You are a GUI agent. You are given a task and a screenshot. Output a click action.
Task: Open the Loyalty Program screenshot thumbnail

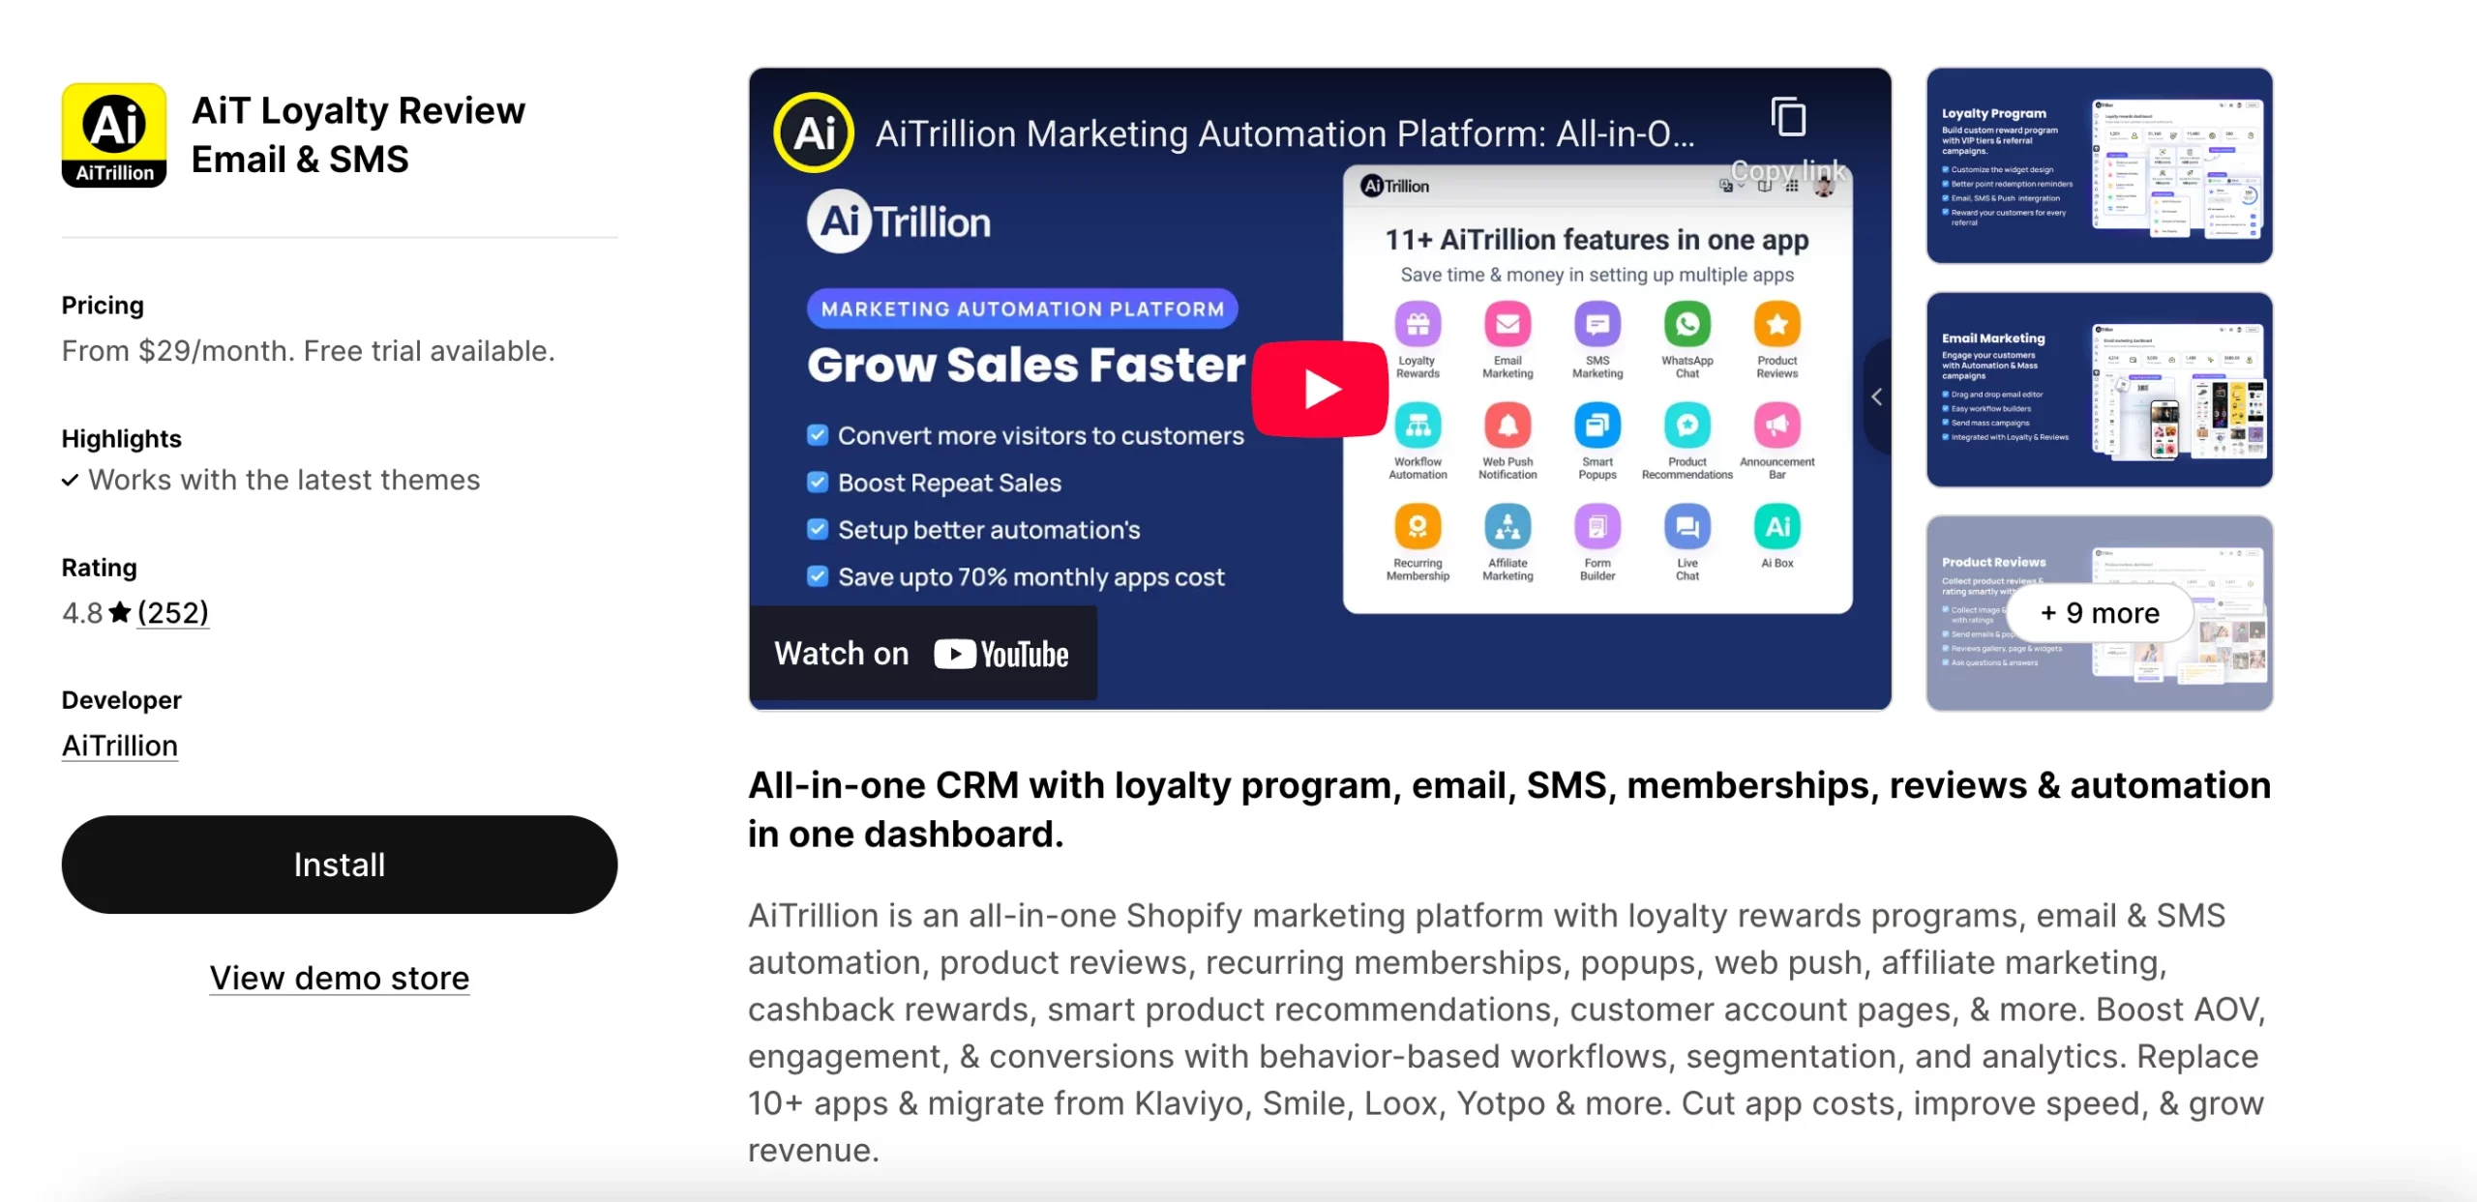point(2099,165)
